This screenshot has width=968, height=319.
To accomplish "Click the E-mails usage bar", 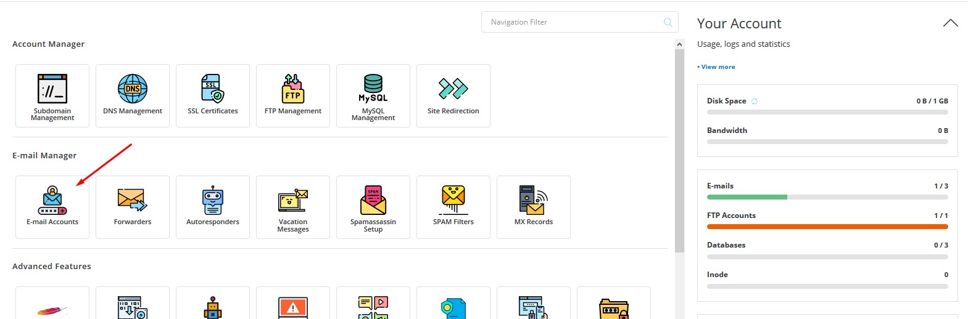I will coord(827,197).
